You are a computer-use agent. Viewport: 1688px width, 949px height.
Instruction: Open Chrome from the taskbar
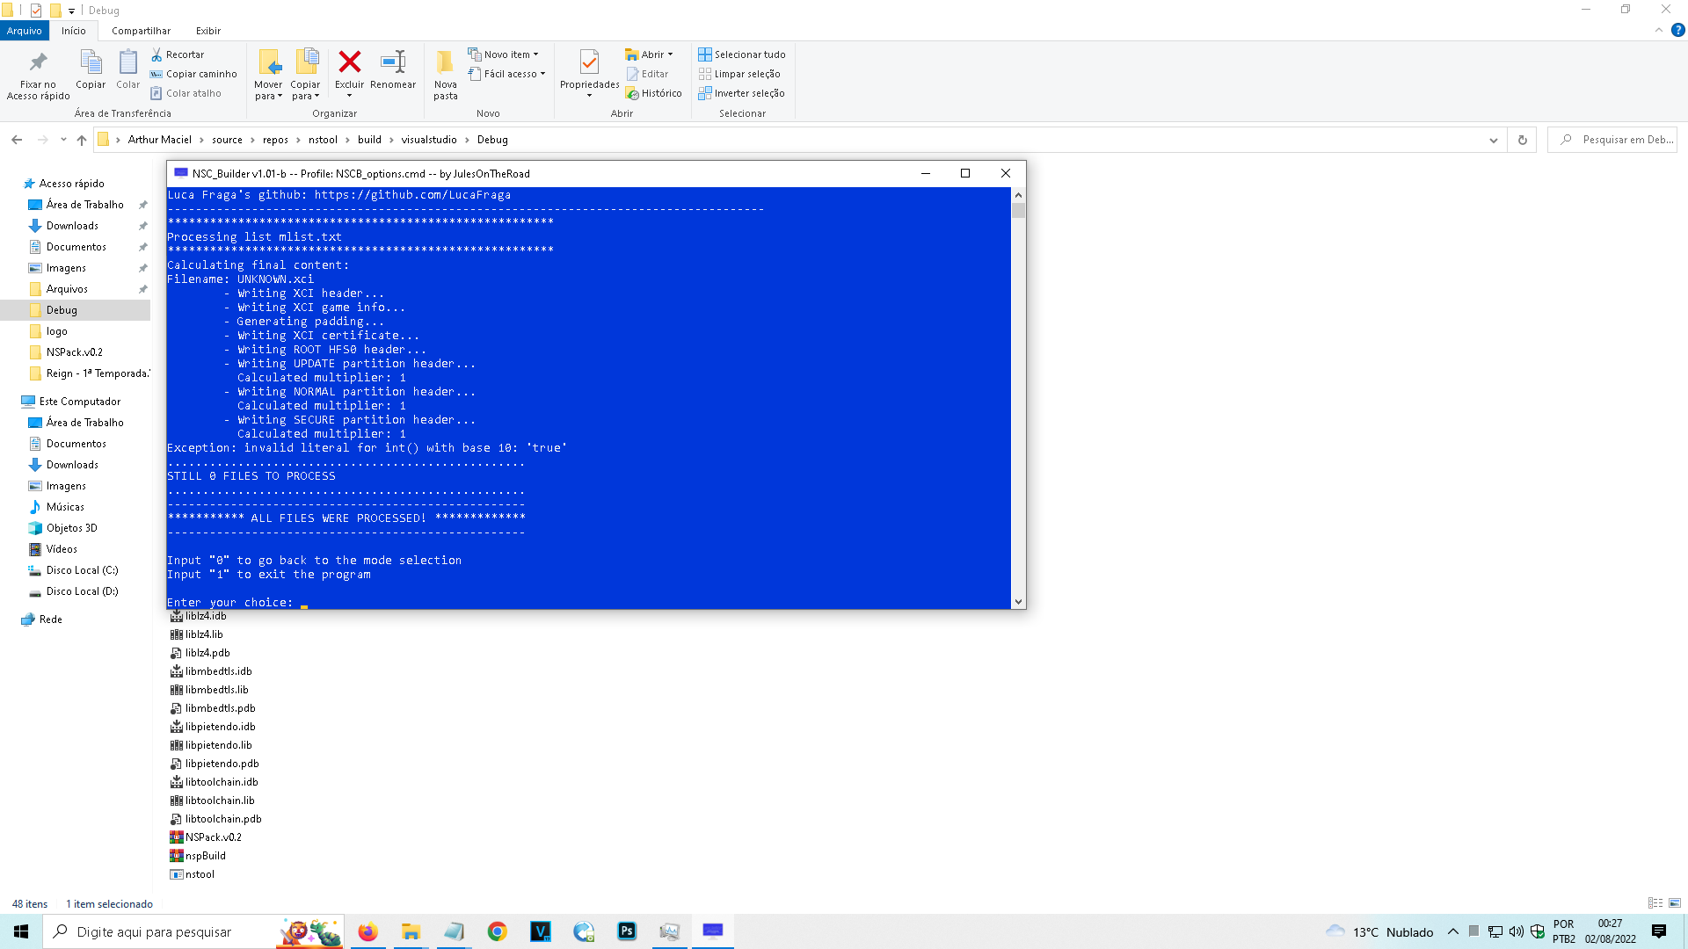498,931
